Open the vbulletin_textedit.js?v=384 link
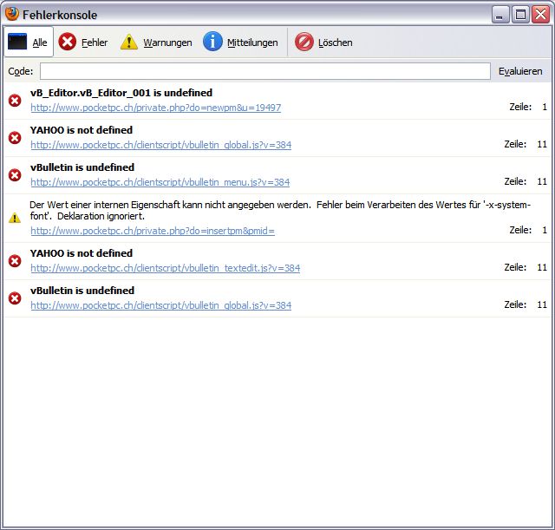The width and height of the screenshot is (555, 530). (166, 268)
